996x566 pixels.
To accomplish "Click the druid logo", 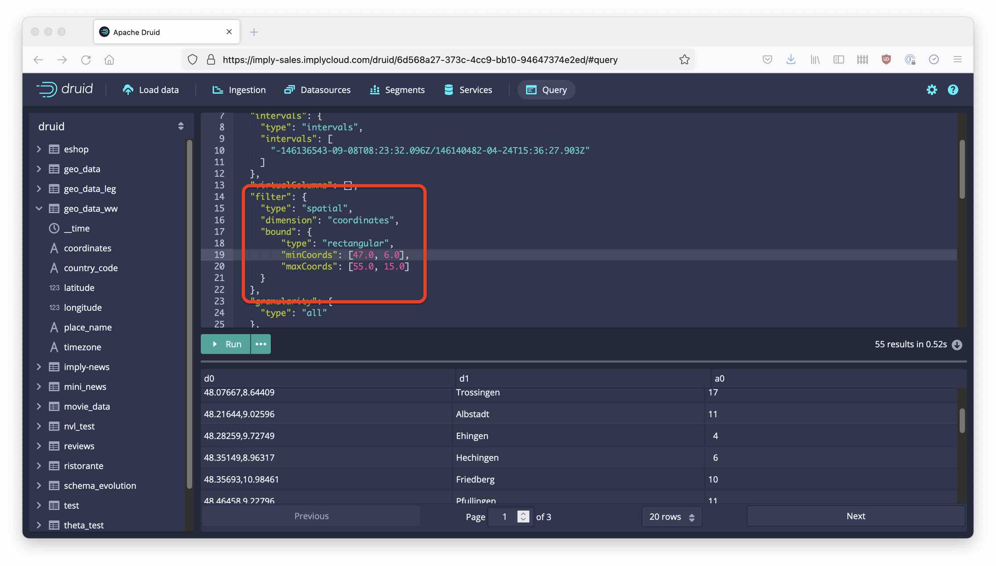I will point(65,89).
